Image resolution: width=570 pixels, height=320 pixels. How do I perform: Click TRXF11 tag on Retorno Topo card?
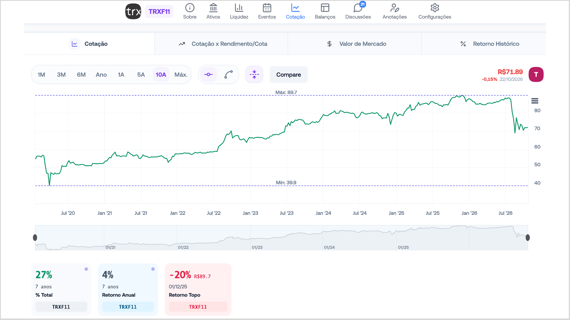pyautogui.click(x=198, y=307)
